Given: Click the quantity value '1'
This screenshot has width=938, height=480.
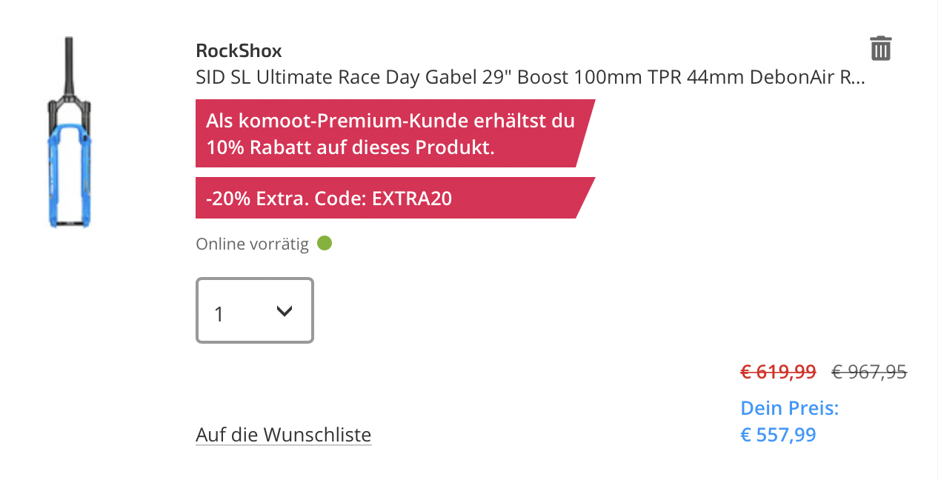Looking at the screenshot, I should pos(219,314).
